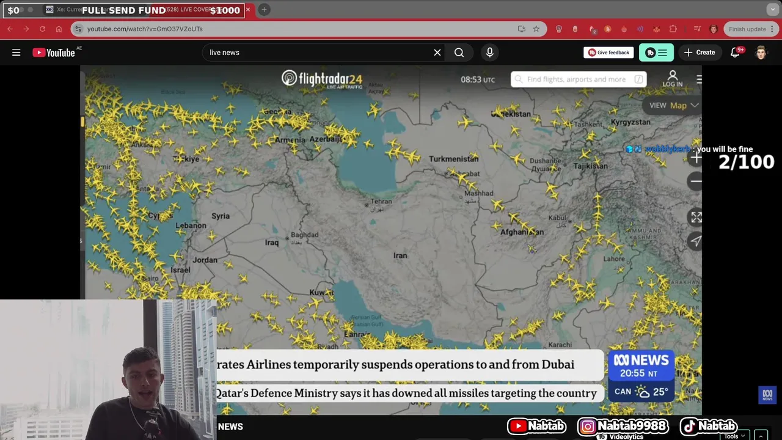This screenshot has width=782, height=440.
Task: Click the Create button
Action: [x=700, y=53]
